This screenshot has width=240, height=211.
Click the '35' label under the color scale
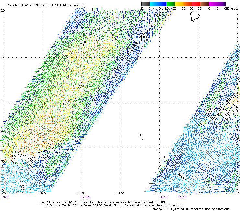point(200,8)
